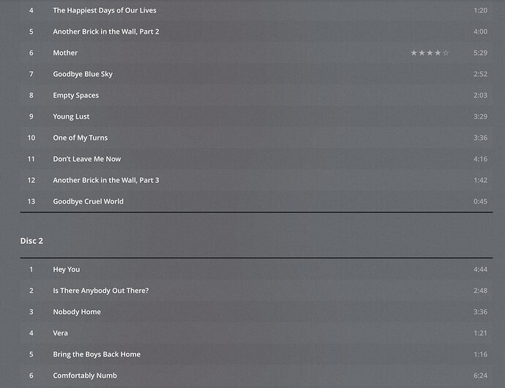Set the Mother rating to five stars
The width and height of the screenshot is (505, 388).
446,53
